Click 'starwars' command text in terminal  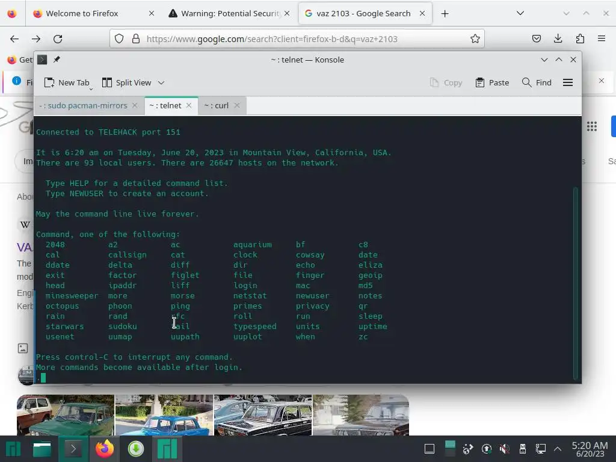click(x=64, y=327)
